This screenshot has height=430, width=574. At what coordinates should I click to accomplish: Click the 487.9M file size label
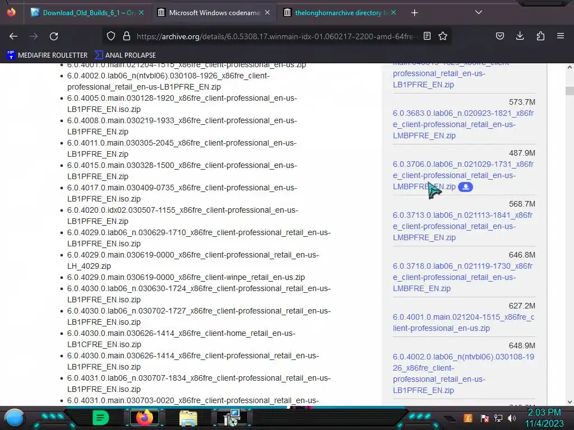coord(522,153)
